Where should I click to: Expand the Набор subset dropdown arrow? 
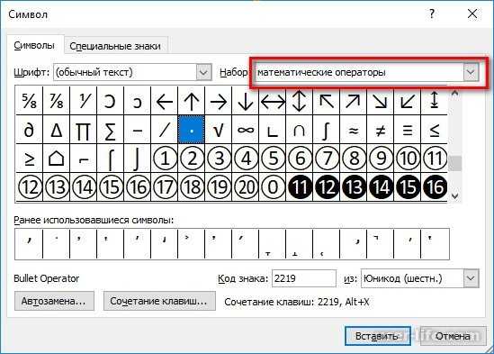471,72
